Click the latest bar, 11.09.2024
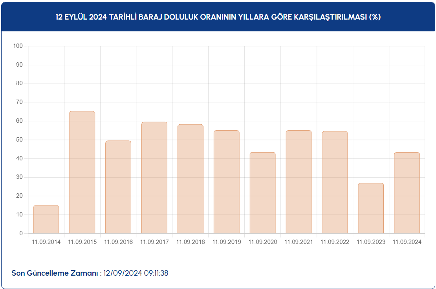Viewport: 436px width, 289px height. coord(407,193)
